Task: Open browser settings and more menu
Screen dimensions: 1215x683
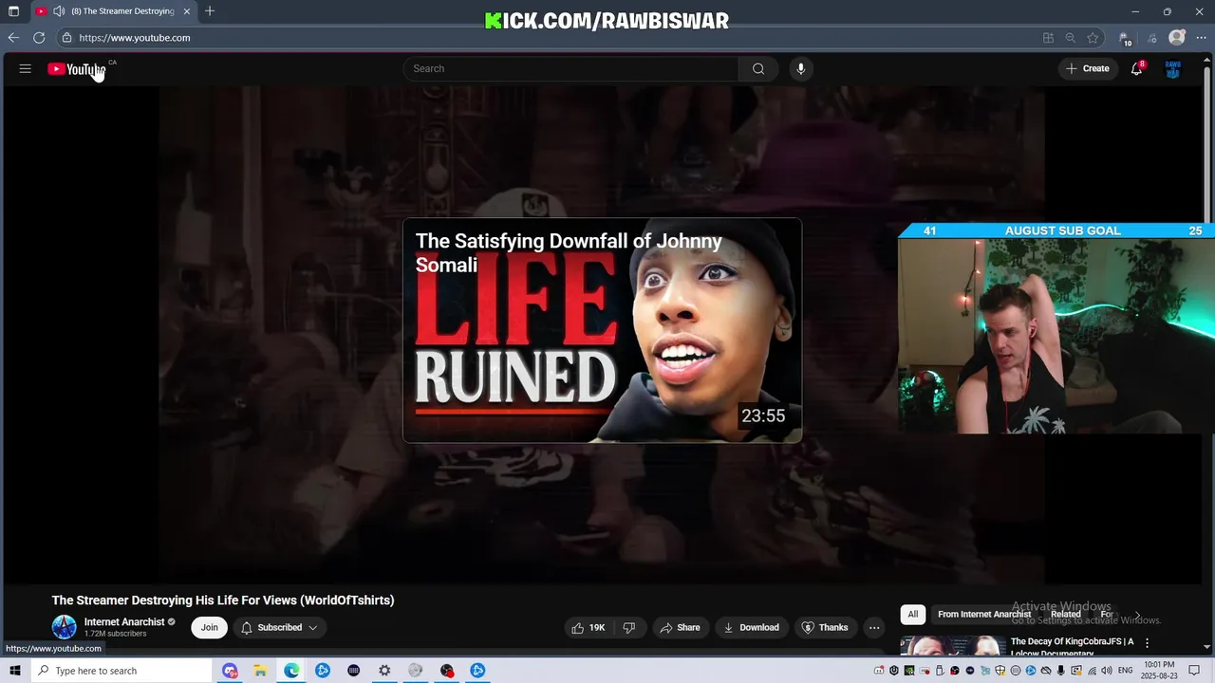Action: (1201, 38)
